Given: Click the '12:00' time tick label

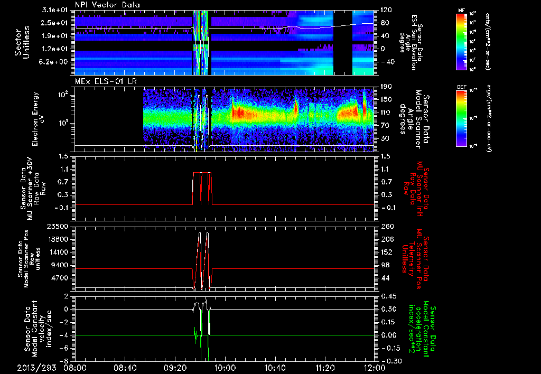Looking at the screenshot, I should [x=374, y=368].
